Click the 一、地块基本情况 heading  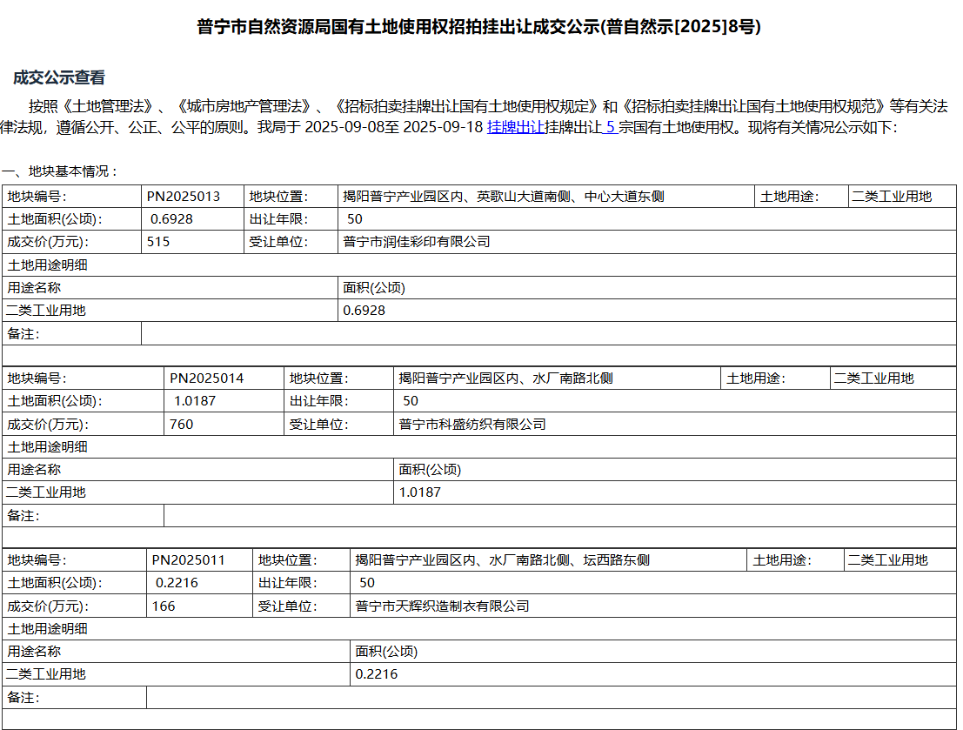(x=59, y=171)
